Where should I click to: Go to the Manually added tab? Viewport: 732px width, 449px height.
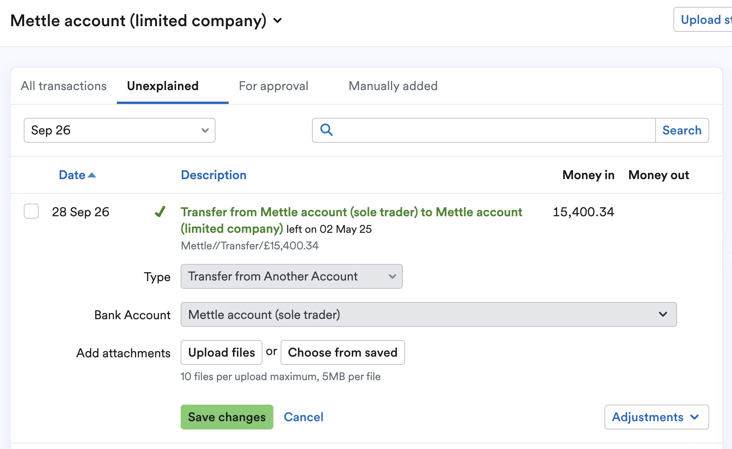pos(393,86)
